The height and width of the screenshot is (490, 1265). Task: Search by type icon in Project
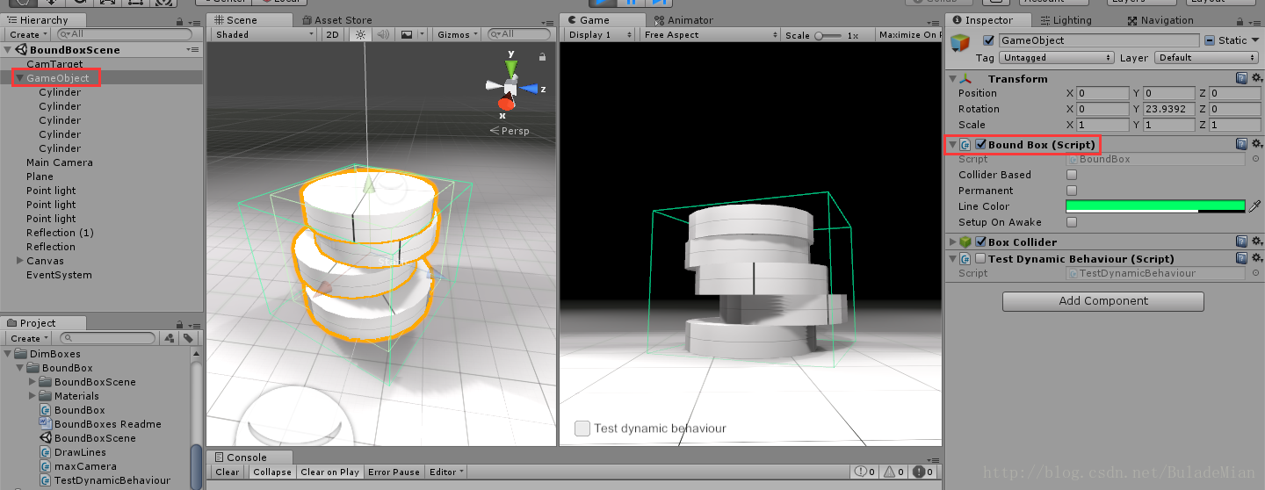(169, 338)
